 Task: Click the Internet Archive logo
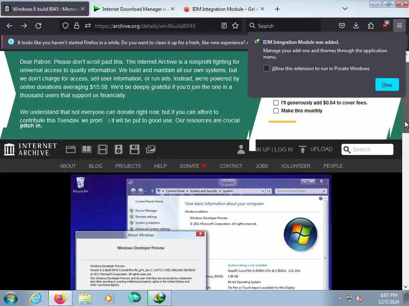[x=30, y=149]
